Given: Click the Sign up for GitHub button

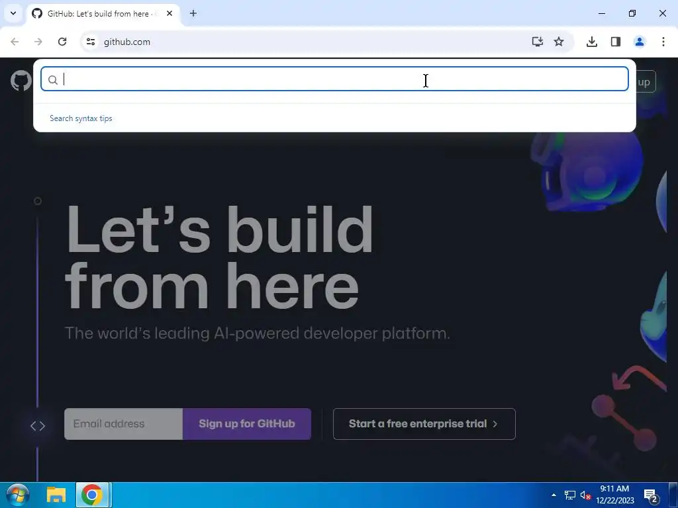Looking at the screenshot, I should tap(247, 424).
